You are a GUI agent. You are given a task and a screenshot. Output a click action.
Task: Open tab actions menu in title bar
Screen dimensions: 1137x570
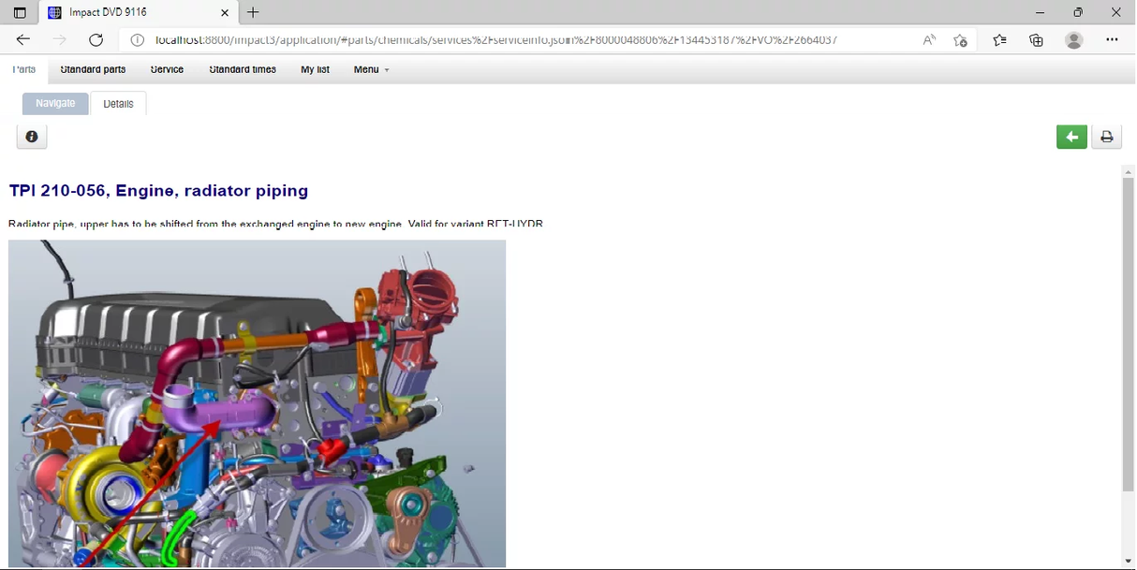point(20,12)
